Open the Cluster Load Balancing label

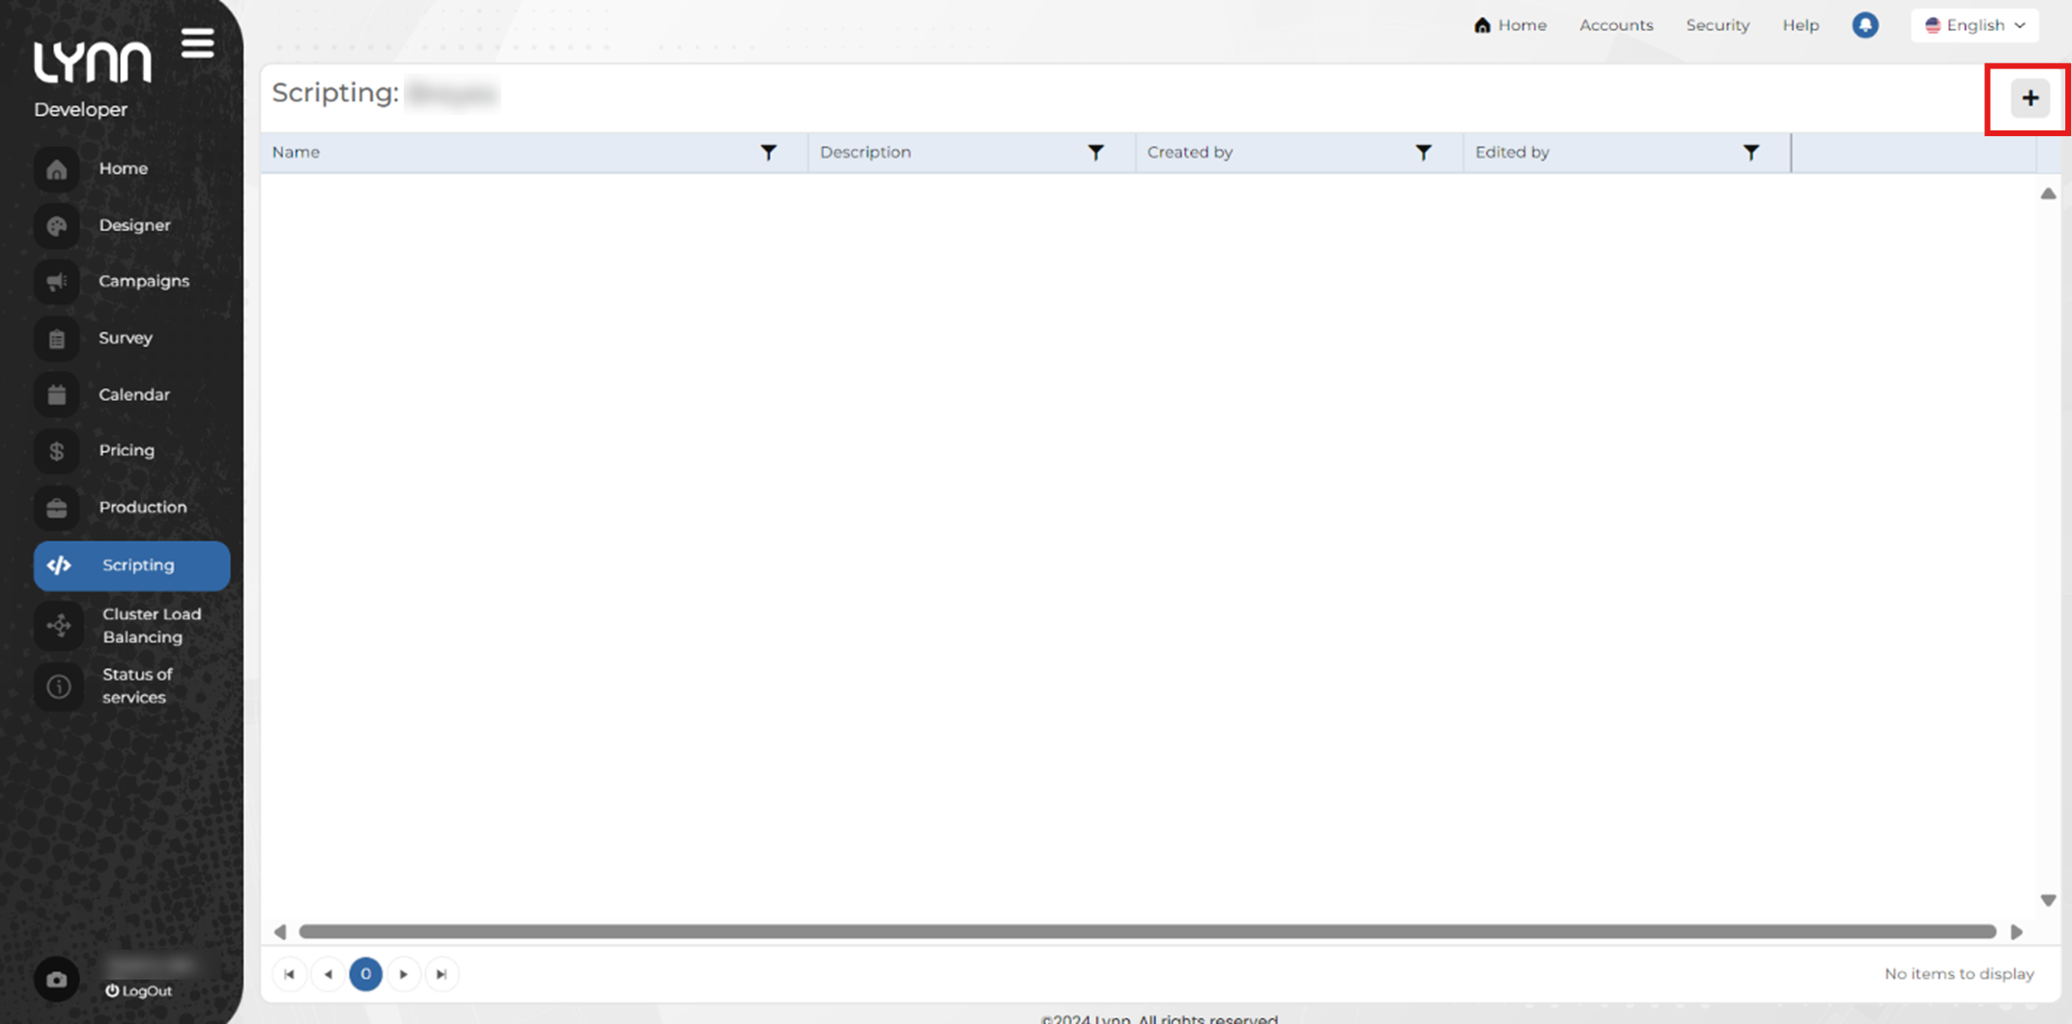coord(152,625)
